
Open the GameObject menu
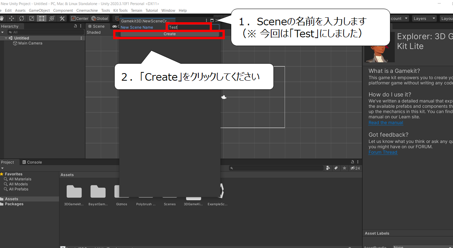tap(39, 11)
